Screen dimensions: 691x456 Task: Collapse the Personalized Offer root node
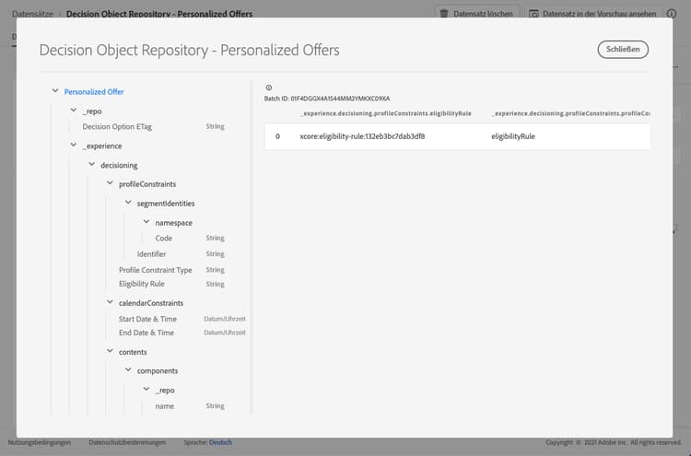(55, 91)
